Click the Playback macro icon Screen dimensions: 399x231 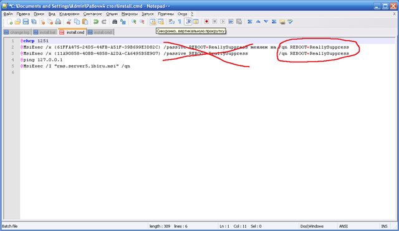coord(223,22)
